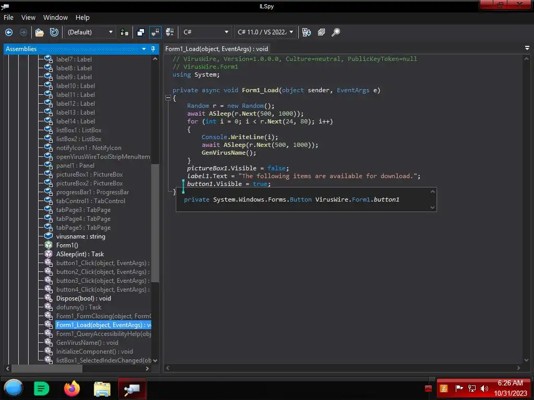Sort assembly list by name (A-Z icon)
The image size is (534, 400).
(x=307, y=32)
